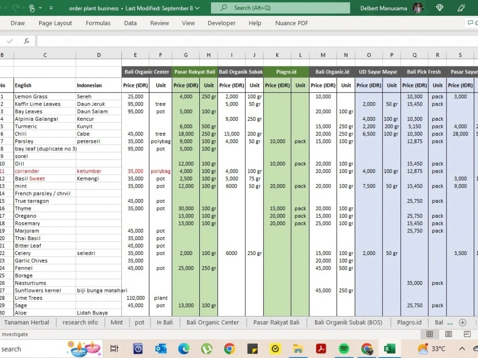478x358 pixels.
Task: Click the Comments button icon
Action: point(471,23)
